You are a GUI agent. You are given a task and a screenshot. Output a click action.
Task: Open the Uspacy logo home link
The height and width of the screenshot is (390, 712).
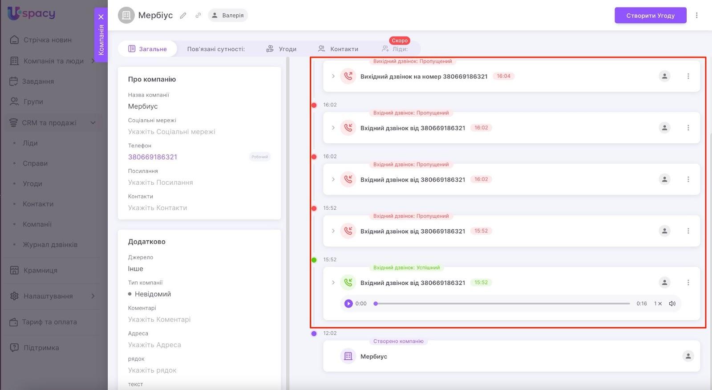pyautogui.click(x=31, y=13)
